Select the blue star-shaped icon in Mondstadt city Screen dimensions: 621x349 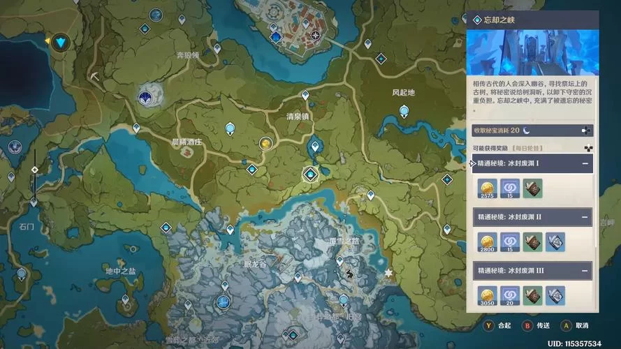pyautogui.click(x=275, y=38)
